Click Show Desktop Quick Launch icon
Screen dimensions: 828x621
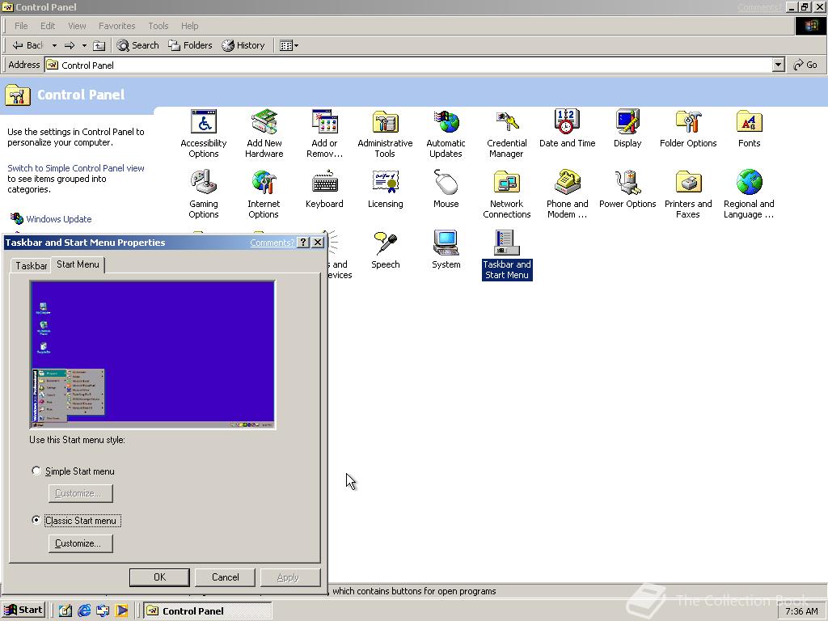click(x=65, y=611)
